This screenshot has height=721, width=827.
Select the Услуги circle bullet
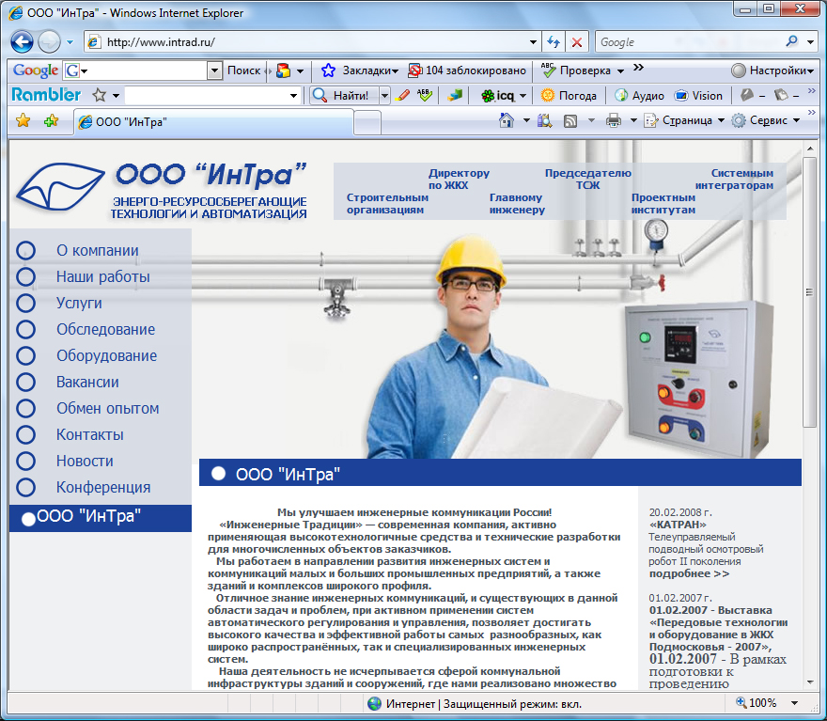pos(25,303)
